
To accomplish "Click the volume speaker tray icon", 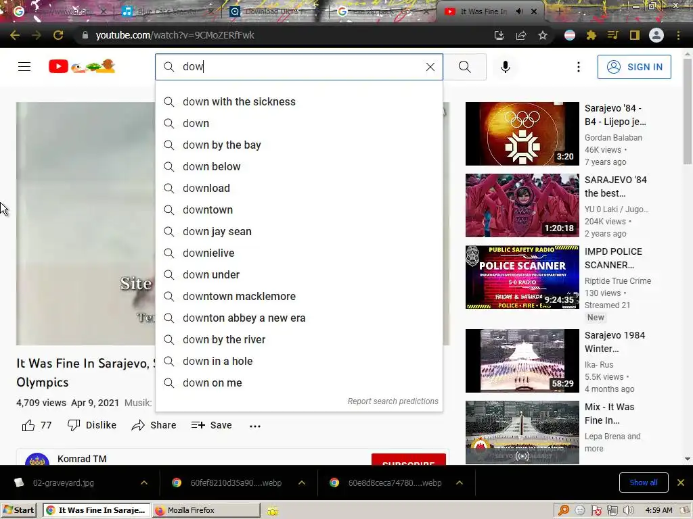I will point(628,511).
